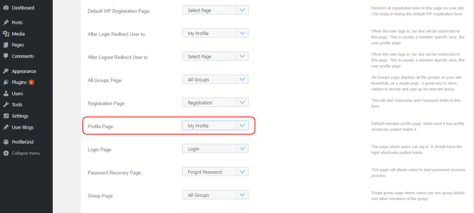Collapse the admin sidebar menu

pyautogui.click(x=7, y=153)
